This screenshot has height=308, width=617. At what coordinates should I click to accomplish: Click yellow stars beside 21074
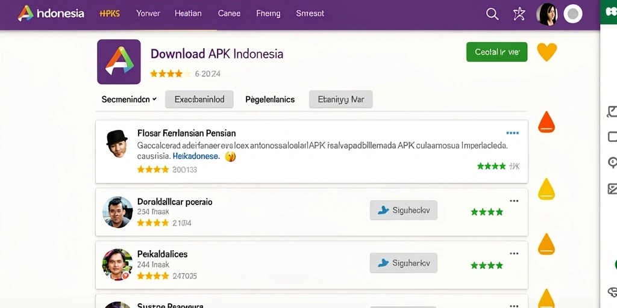click(153, 223)
